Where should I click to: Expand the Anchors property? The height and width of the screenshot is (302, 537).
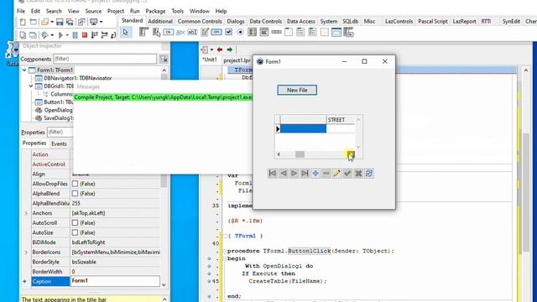click(26, 213)
